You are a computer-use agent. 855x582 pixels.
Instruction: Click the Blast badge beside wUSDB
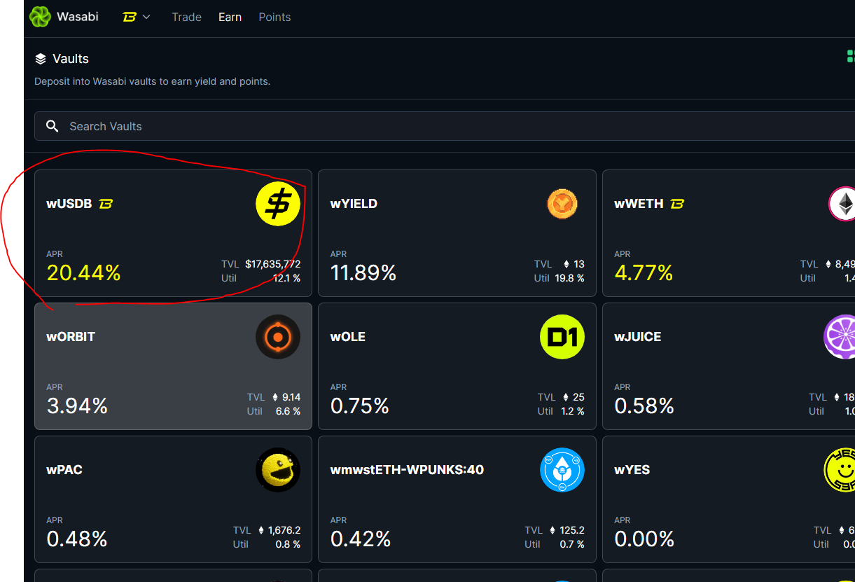pos(106,204)
